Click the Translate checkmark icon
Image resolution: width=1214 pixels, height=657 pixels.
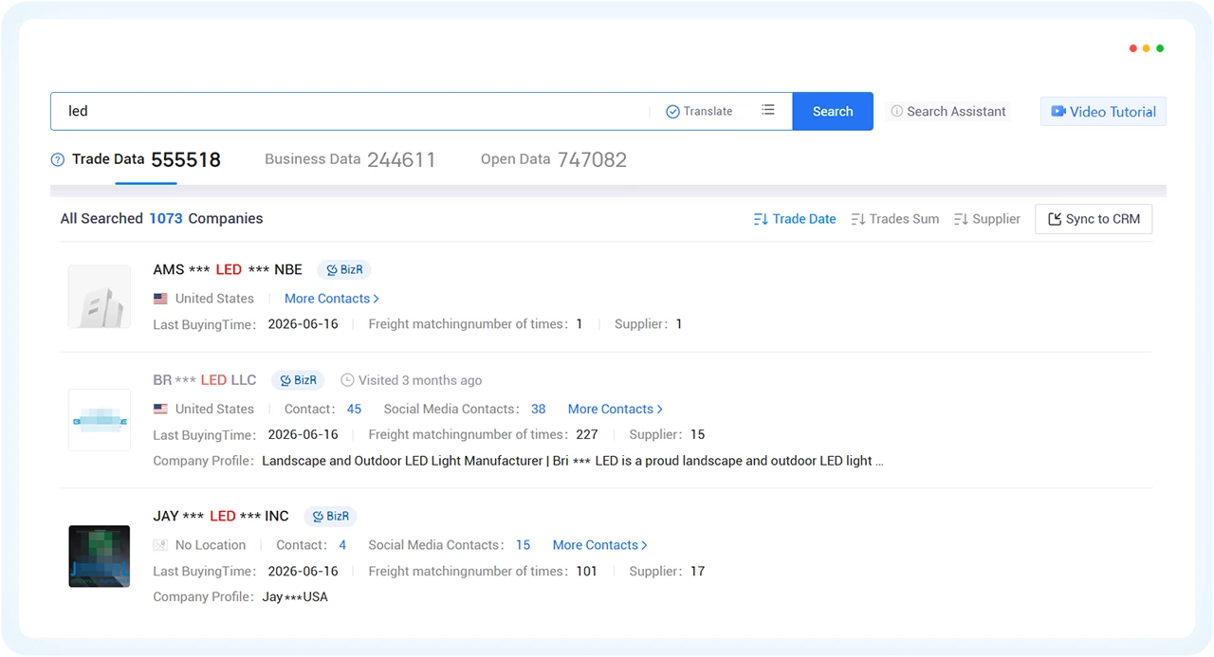672,111
